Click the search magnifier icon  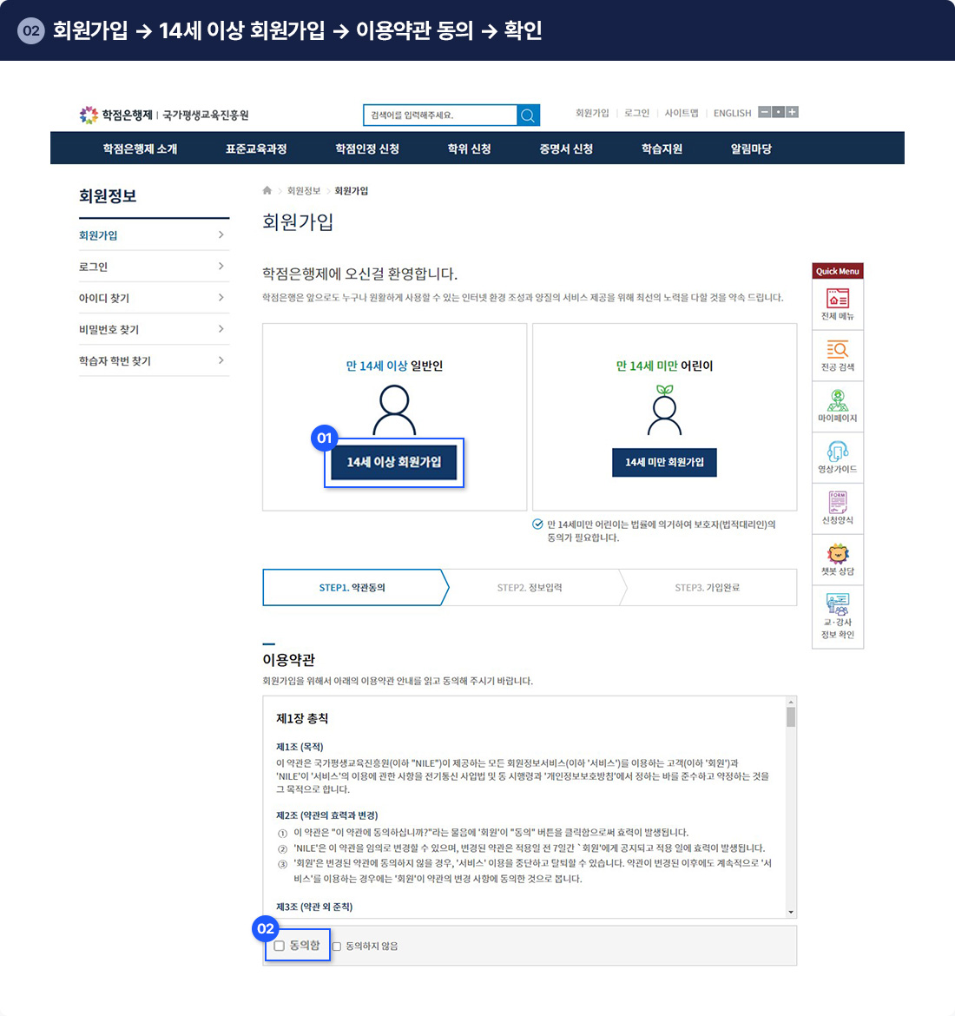tap(528, 115)
